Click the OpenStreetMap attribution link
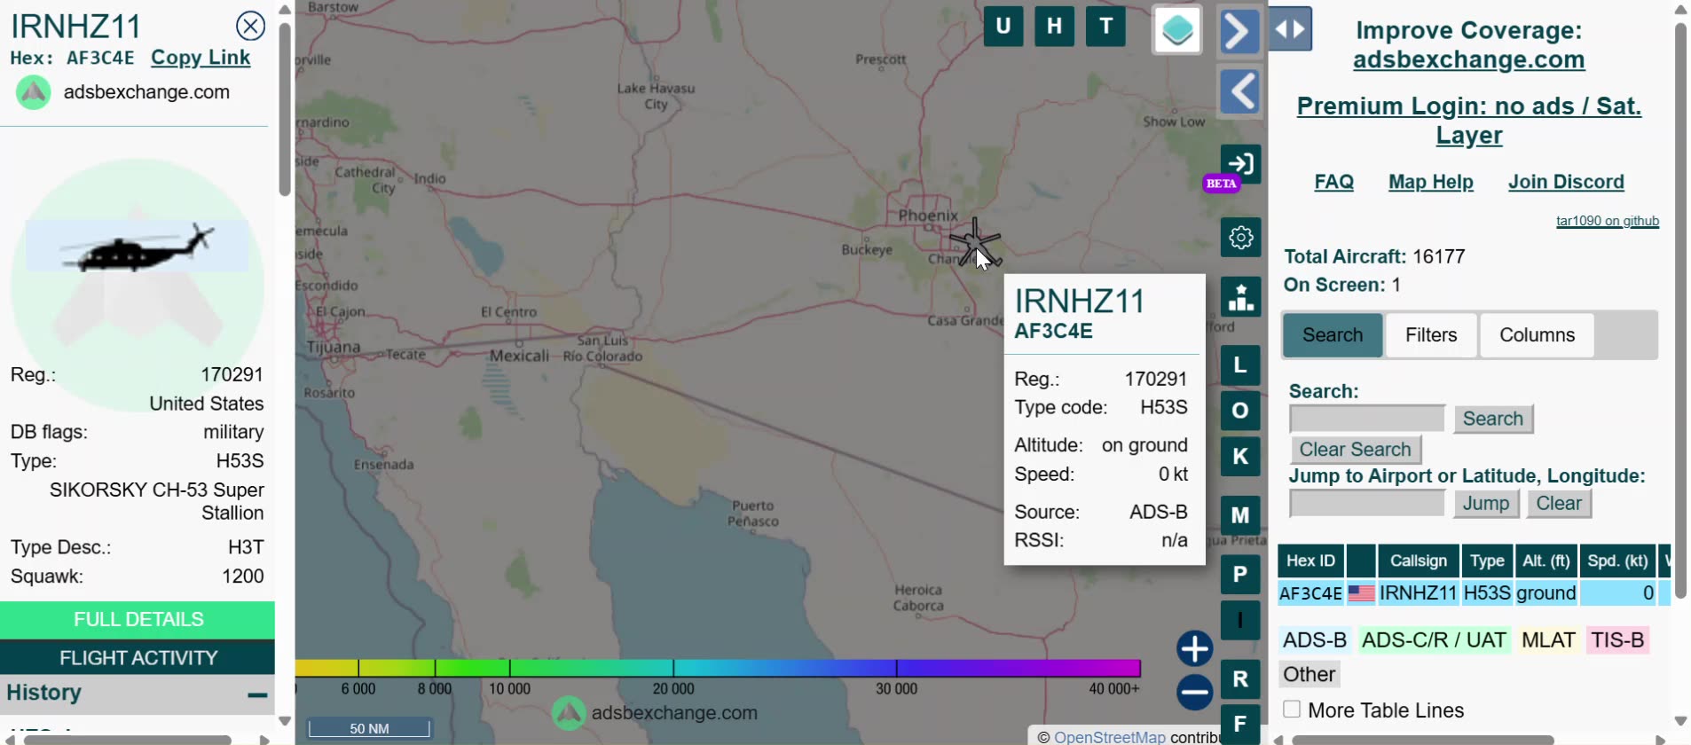 [x=1109, y=737]
